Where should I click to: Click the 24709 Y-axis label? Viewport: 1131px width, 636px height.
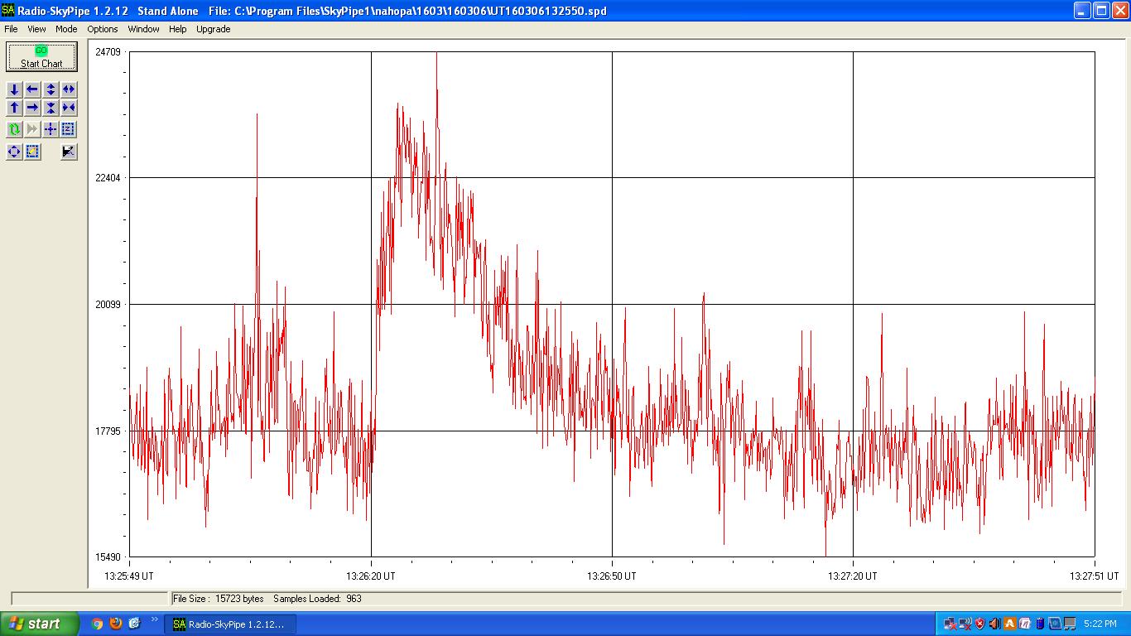click(108, 51)
